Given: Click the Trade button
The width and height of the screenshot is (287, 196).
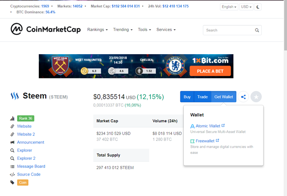Looking at the screenshot, I should click(203, 97).
